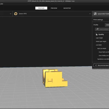The image size is (109, 109).
Task: Go to the MONITOR stage tab
Action: pyautogui.click(x=67, y=8)
